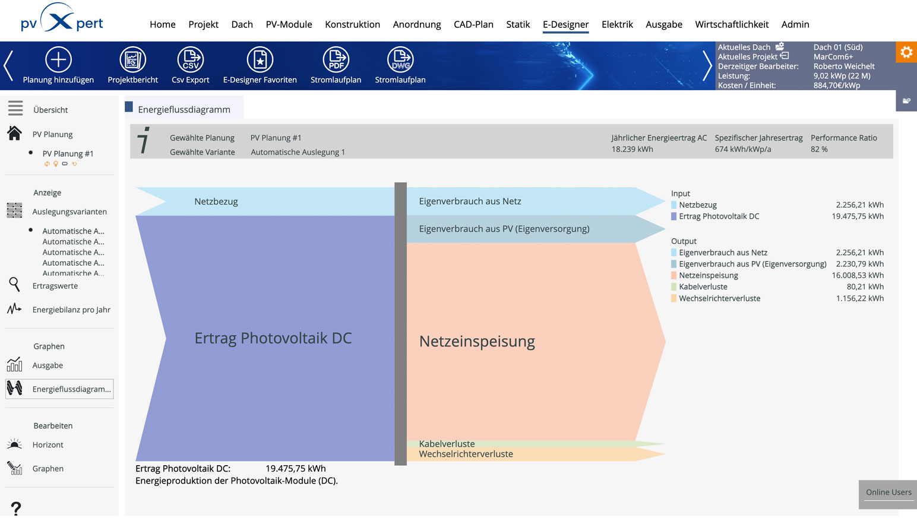Open Energiebilanz pro Jahr view
This screenshot has width=917, height=525.
click(x=71, y=310)
